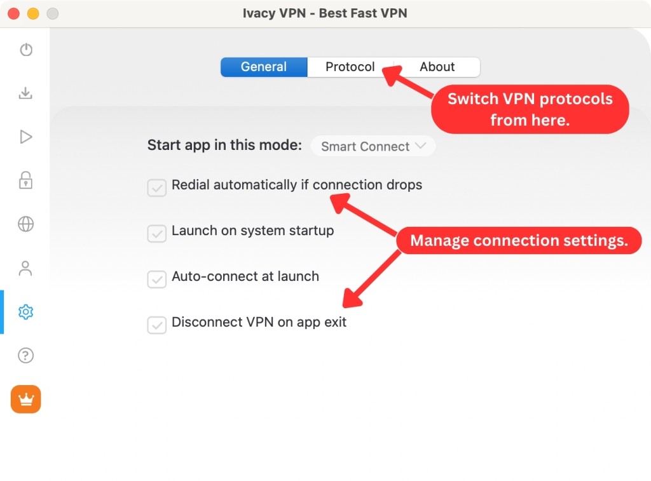Open the streaming play sidebar icon
Viewport: 651px width, 481px height.
(x=25, y=137)
